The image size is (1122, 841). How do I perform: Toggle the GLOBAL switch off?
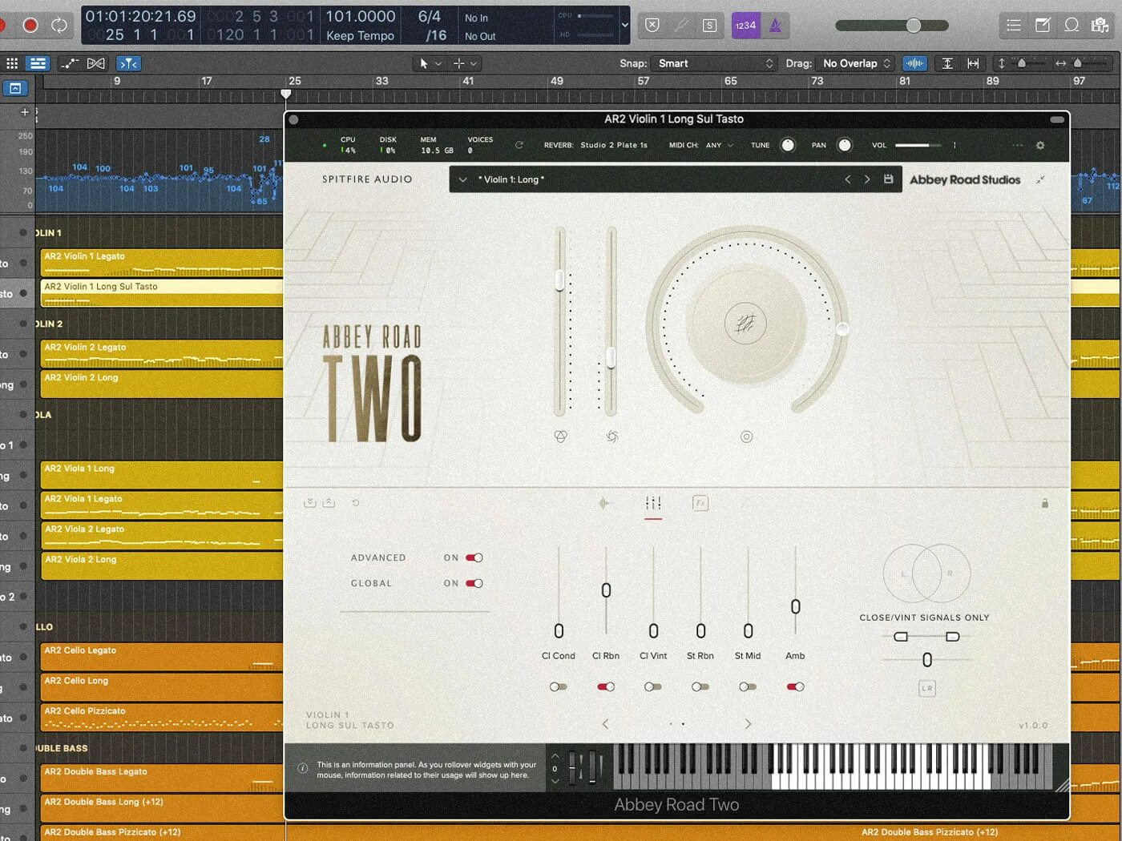[x=474, y=584]
